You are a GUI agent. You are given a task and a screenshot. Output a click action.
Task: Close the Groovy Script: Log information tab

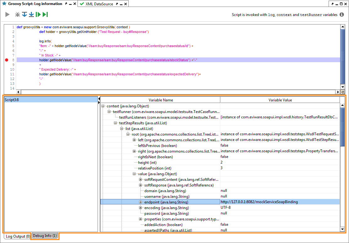coord(75,4)
